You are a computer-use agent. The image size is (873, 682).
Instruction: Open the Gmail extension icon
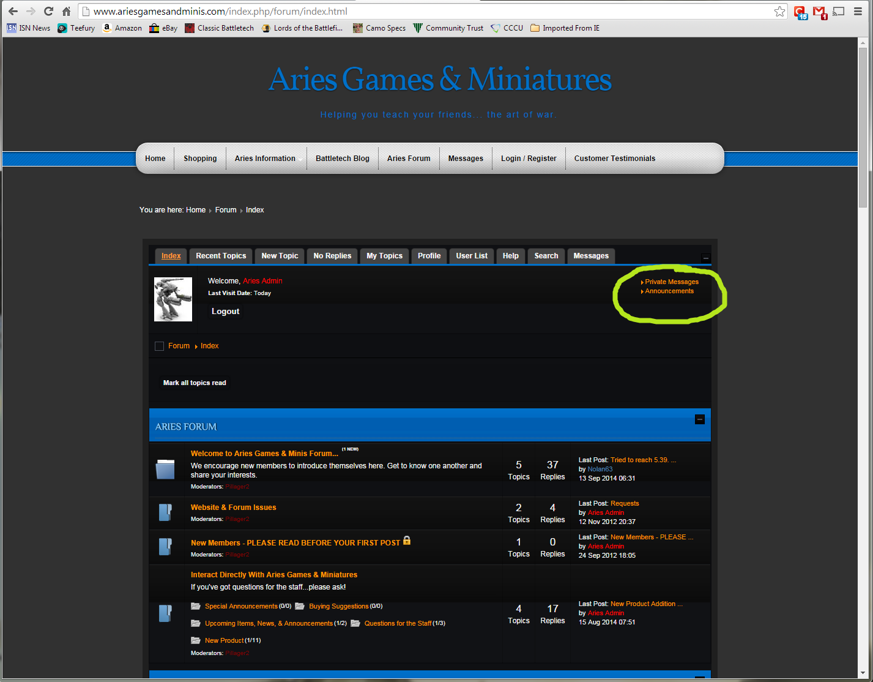[x=819, y=12]
